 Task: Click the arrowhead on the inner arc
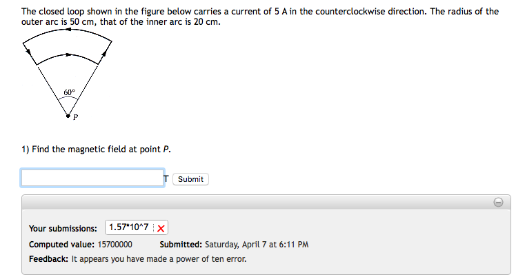point(68,54)
